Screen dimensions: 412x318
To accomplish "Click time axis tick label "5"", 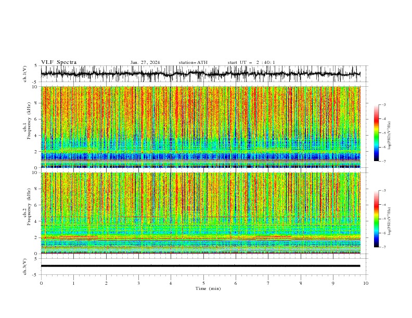I will 203,283.
